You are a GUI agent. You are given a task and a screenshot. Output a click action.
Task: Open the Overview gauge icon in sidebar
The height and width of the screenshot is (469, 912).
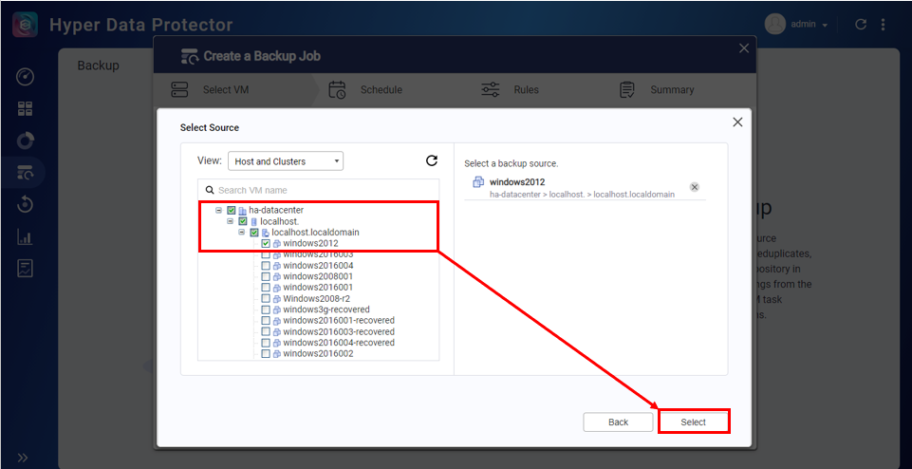coord(25,77)
